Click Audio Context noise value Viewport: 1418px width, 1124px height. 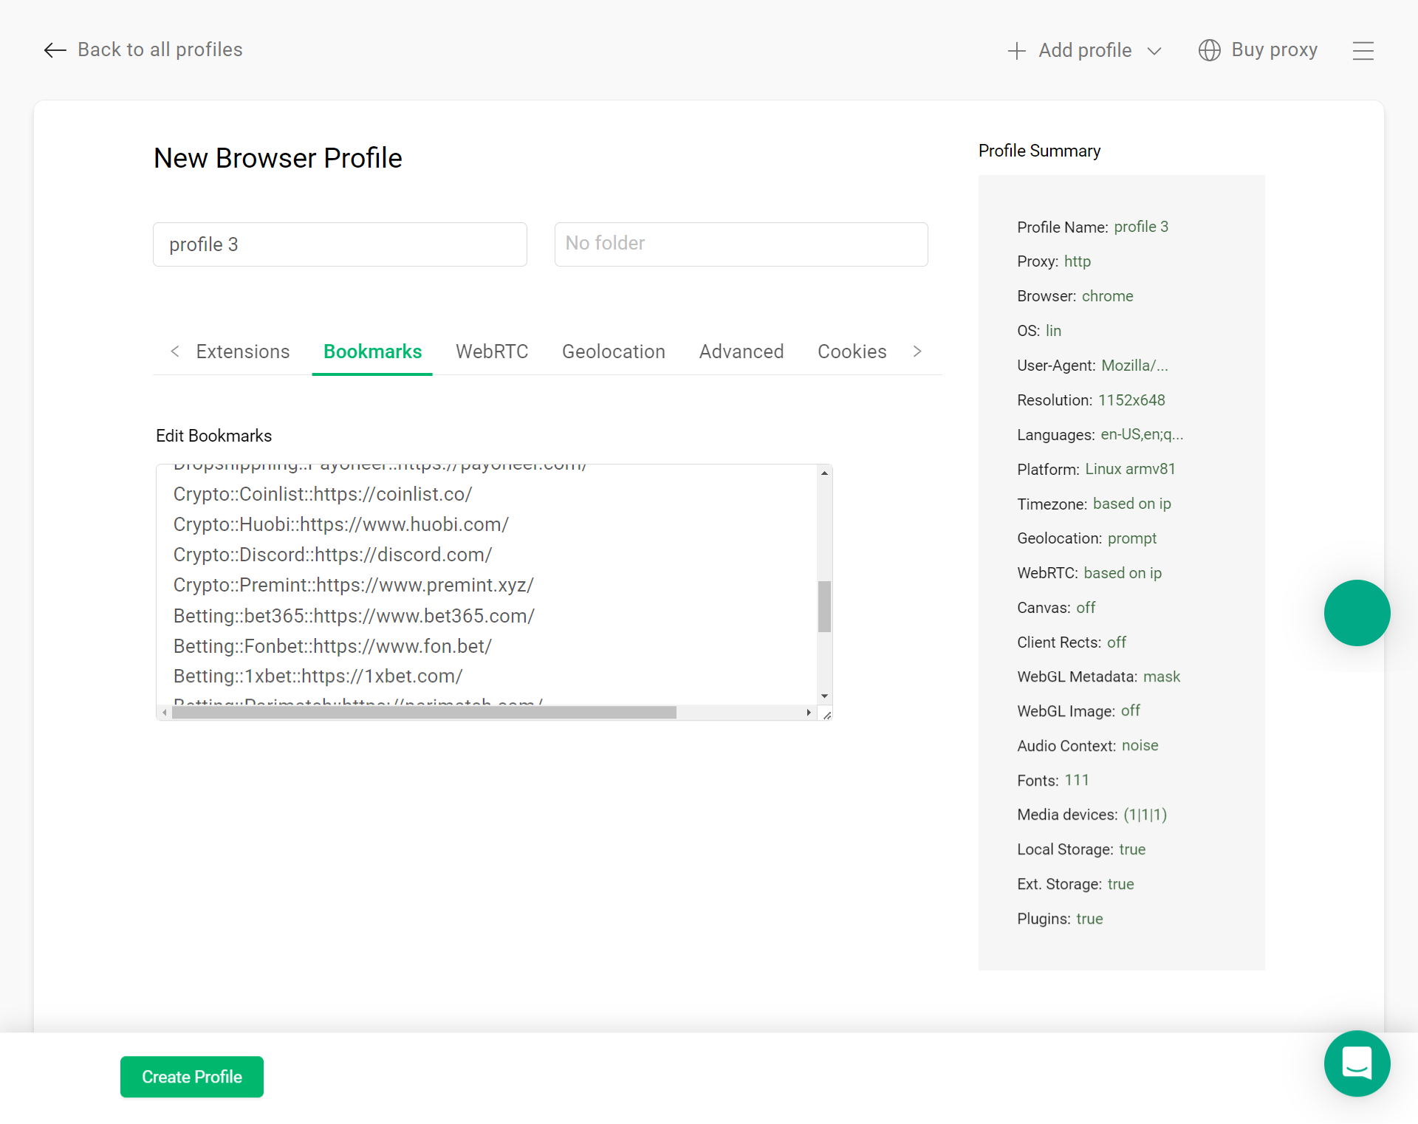(1140, 745)
